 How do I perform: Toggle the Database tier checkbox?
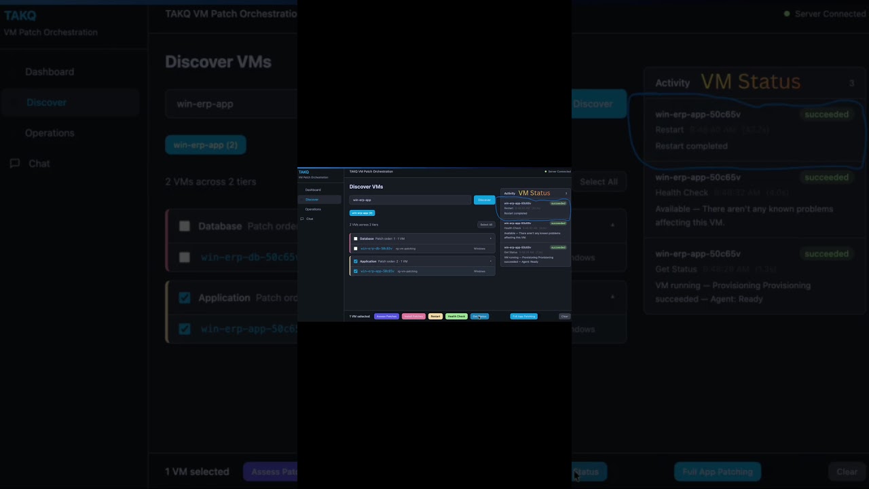coord(356,238)
